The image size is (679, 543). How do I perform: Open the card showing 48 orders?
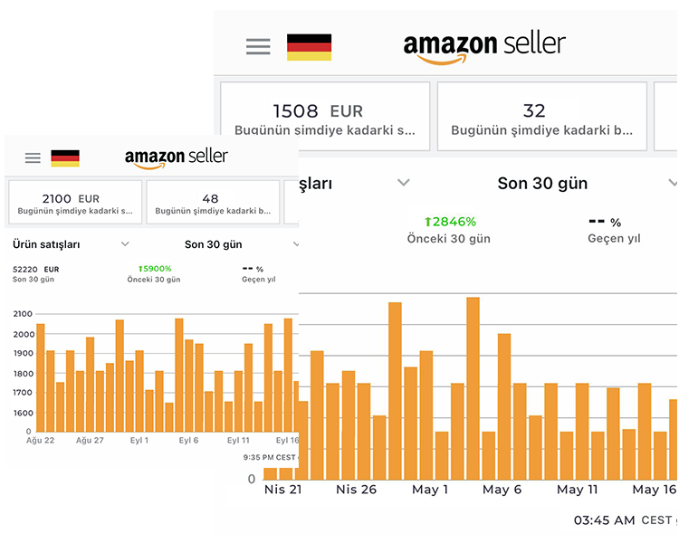pos(212,203)
